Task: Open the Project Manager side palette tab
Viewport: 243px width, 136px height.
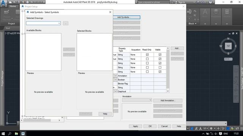Action: click(2, 78)
